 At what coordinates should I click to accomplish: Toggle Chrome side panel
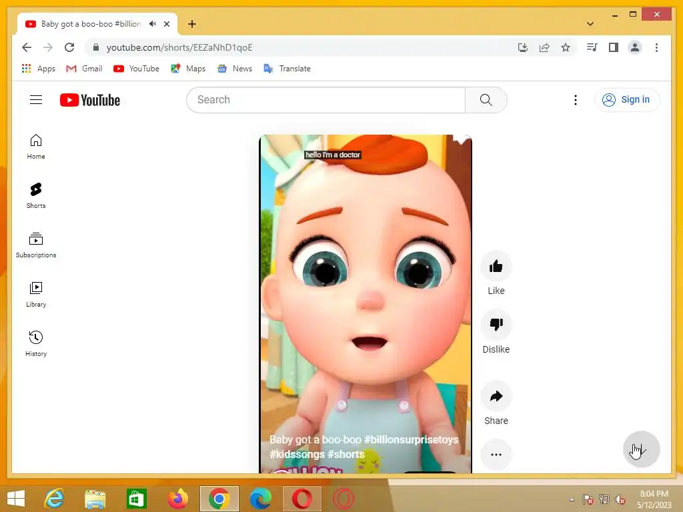pos(614,47)
